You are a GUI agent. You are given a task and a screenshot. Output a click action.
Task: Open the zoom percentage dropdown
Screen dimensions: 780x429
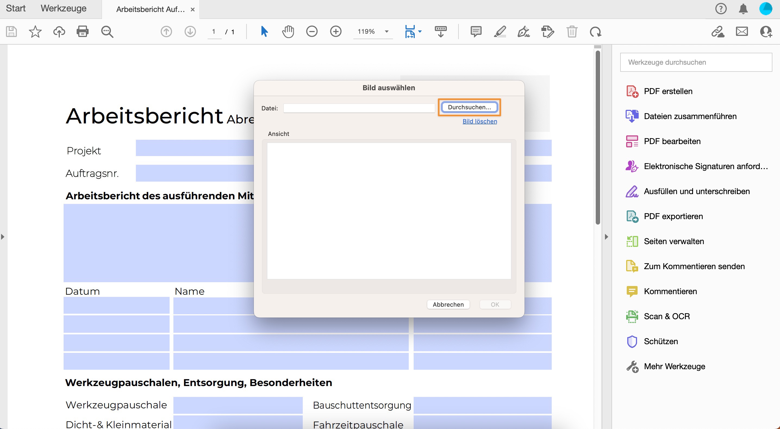(x=387, y=32)
